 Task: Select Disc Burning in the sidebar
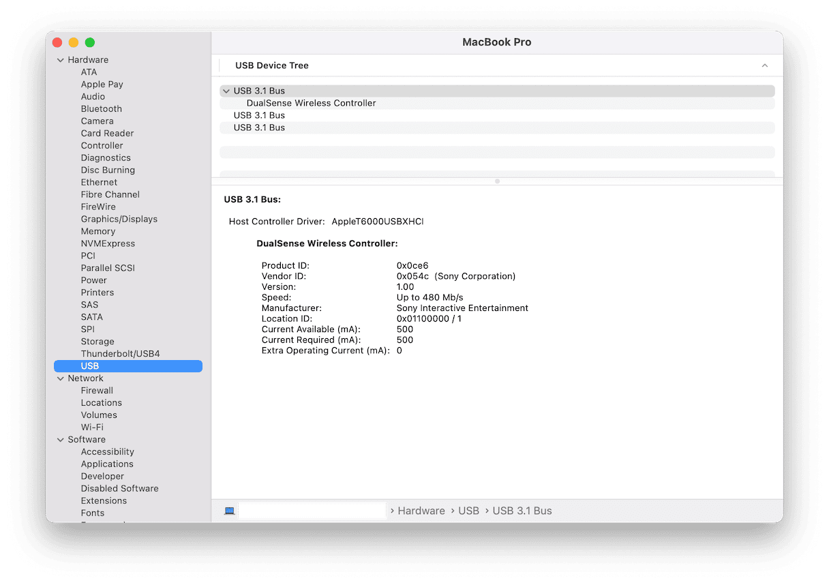point(108,170)
